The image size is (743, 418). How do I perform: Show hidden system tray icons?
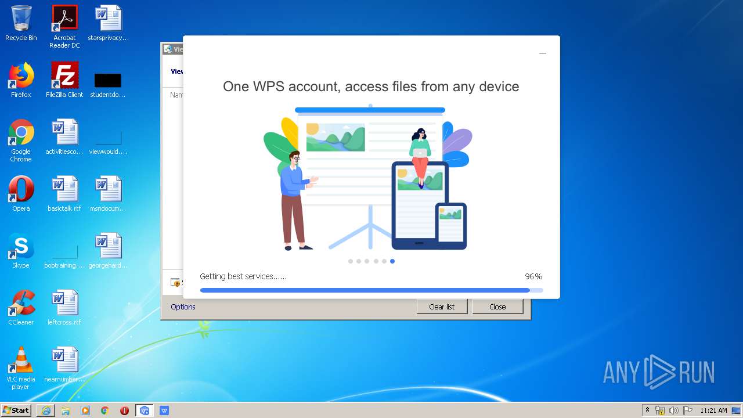click(x=647, y=410)
